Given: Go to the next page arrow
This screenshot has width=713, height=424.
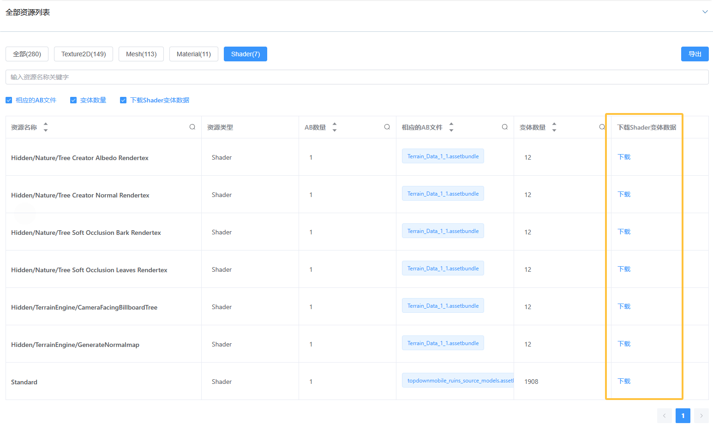Looking at the screenshot, I should (701, 416).
